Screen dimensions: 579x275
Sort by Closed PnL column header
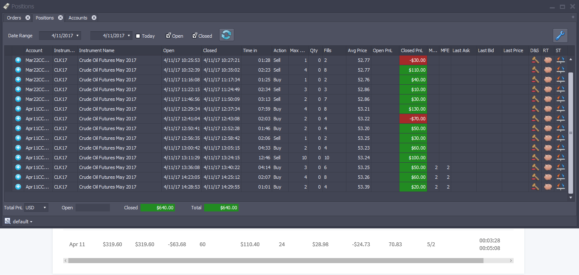coord(412,50)
